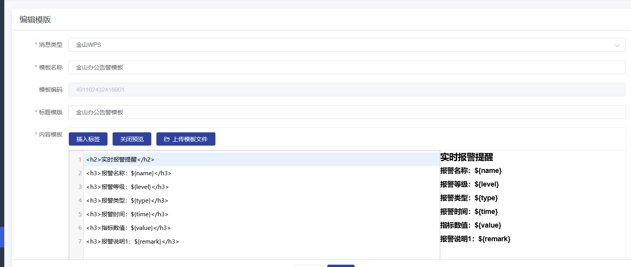Viewport: 631px width, 267px height.
Task: Click the white button at the bottom
Action: click(x=309, y=265)
